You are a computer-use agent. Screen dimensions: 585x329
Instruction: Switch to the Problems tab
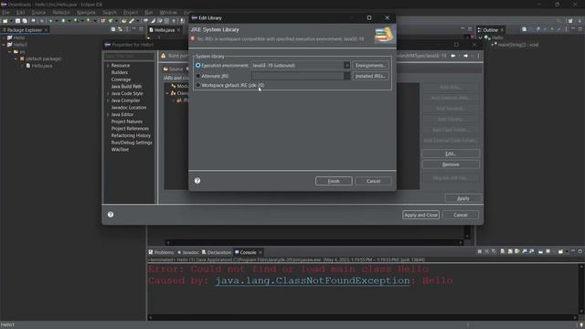(161, 252)
